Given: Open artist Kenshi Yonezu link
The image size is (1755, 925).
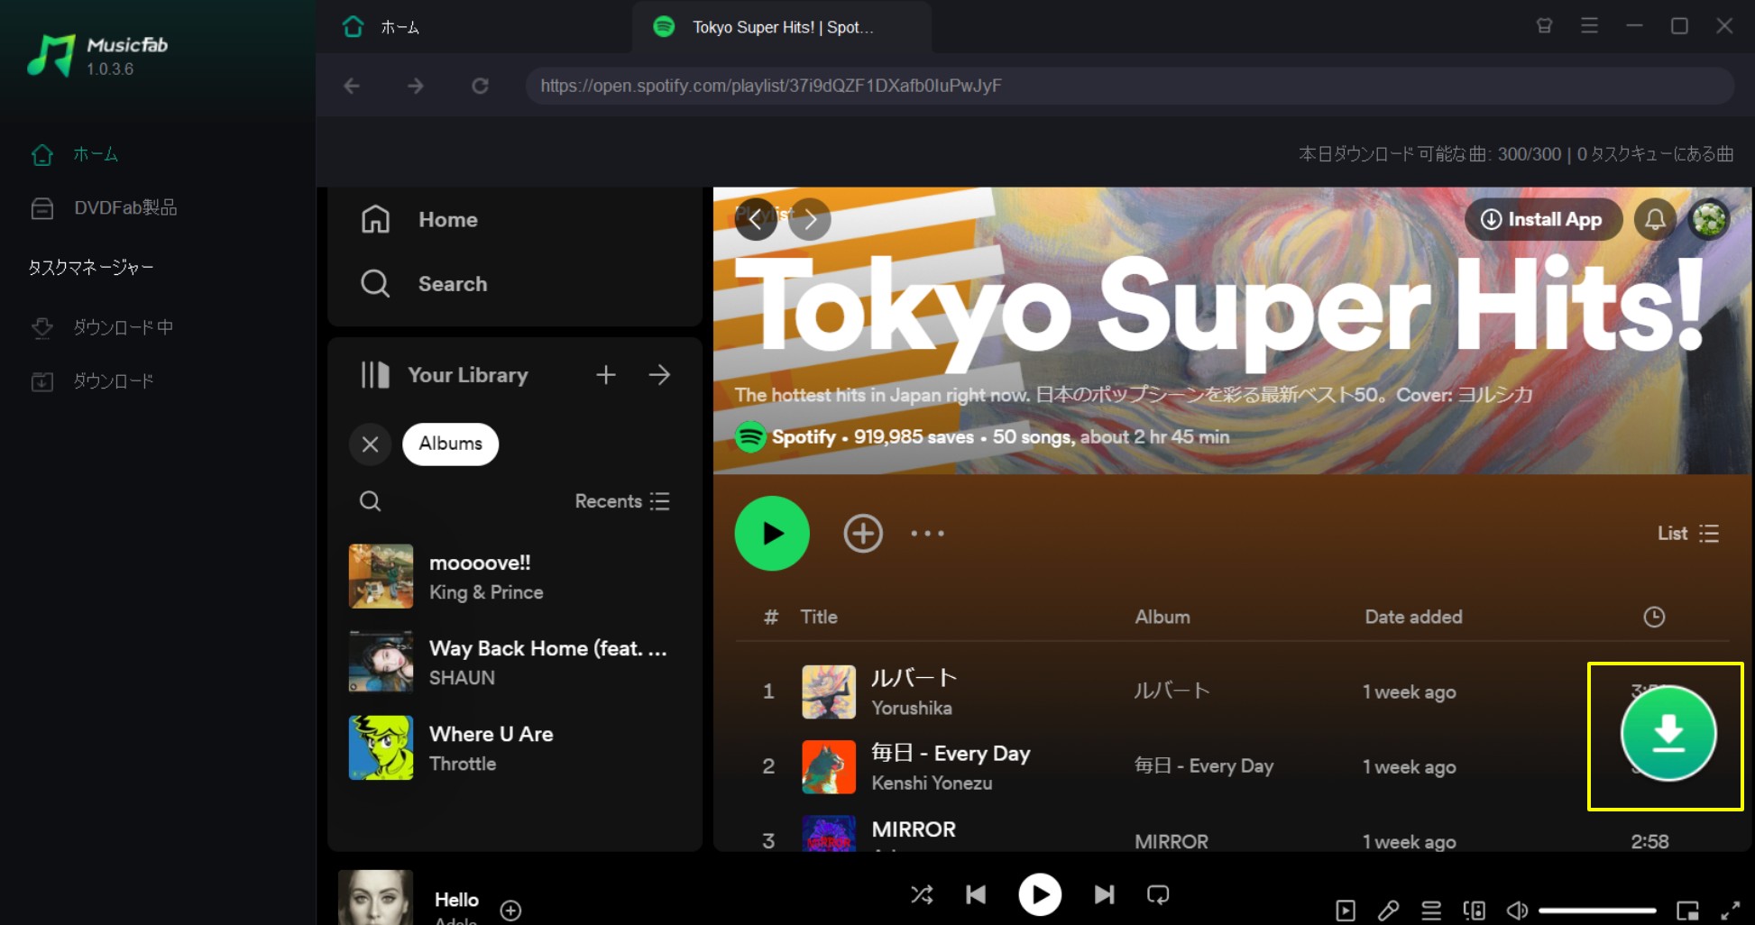Looking at the screenshot, I should [x=932, y=783].
